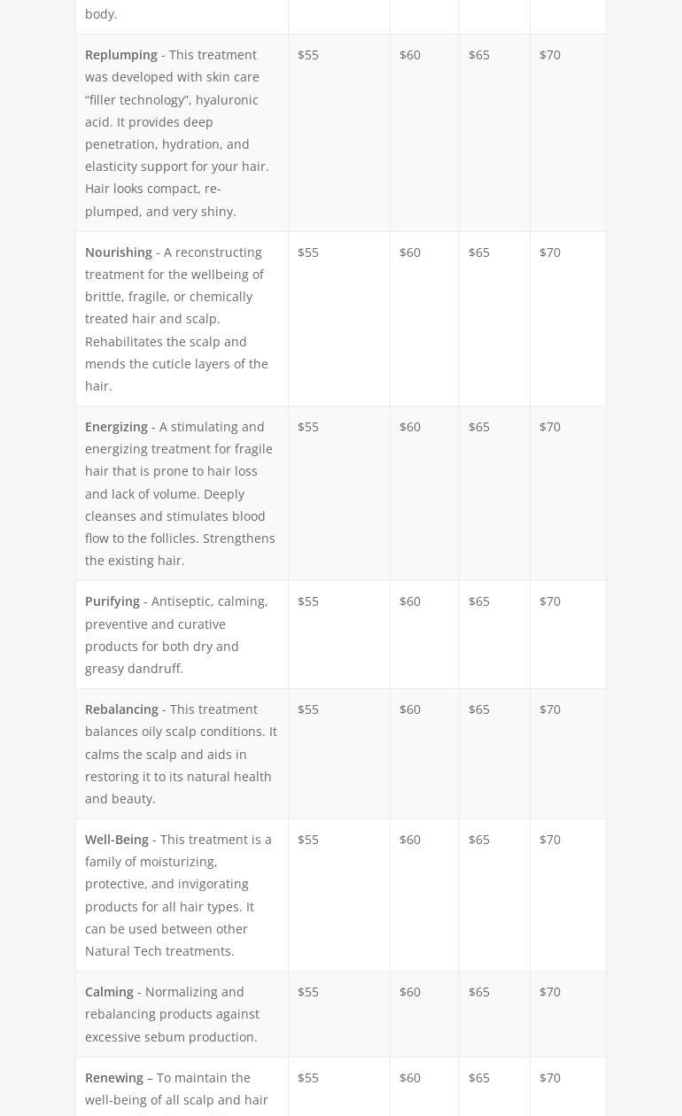Viewport: 682px width, 1116px height.
Task: Click the $65 price in Calming row
Action: click(479, 992)
